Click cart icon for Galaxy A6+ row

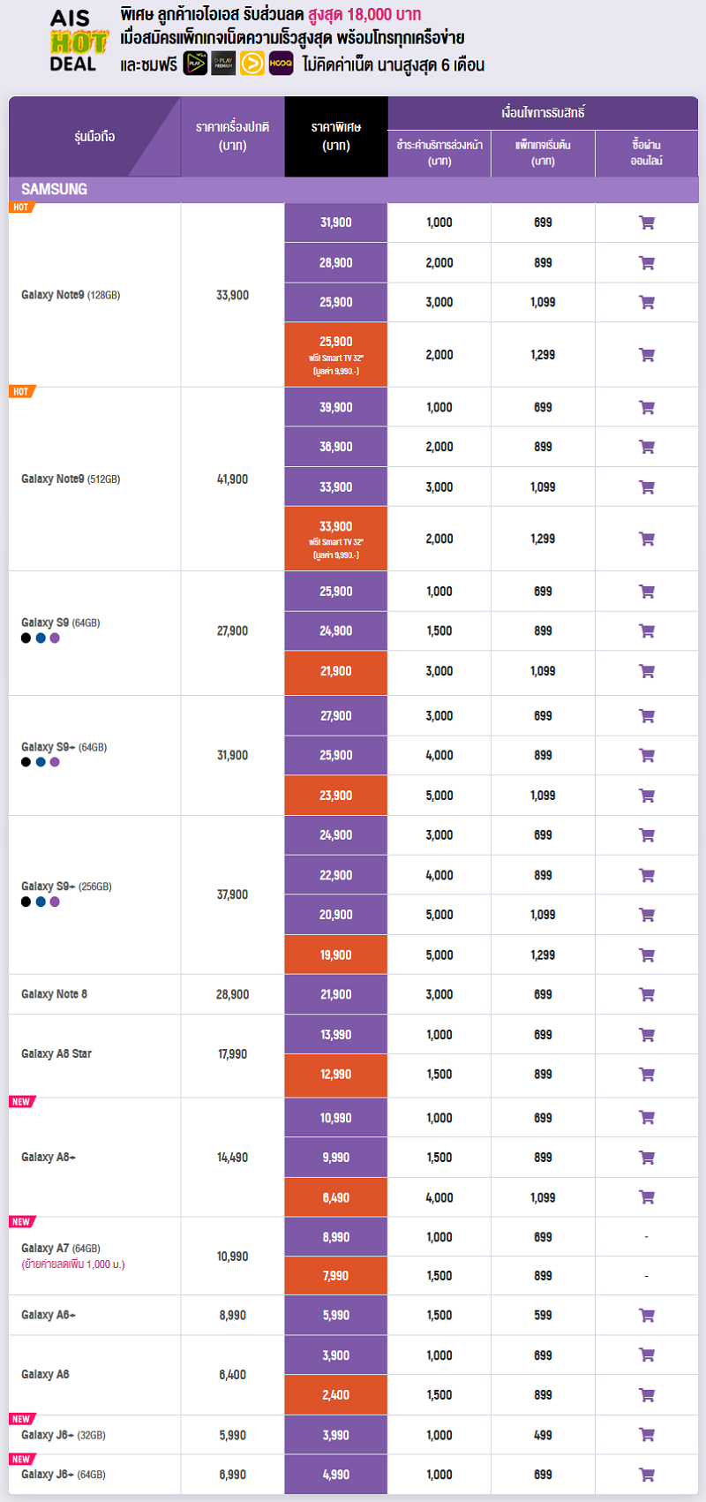point(647,1315)
